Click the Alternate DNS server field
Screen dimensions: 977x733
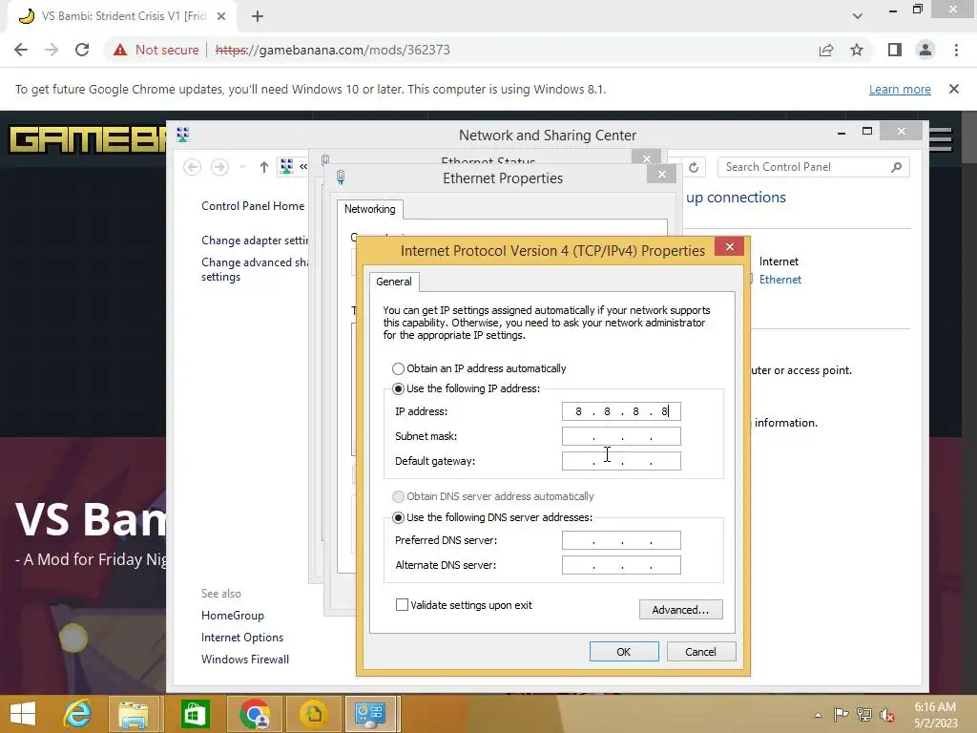(621, 565)
